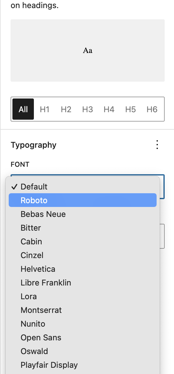Click the Aa heading preview box
Viewport: 174px width, 374px height.
pyautogui.click(x=88, y=50)
